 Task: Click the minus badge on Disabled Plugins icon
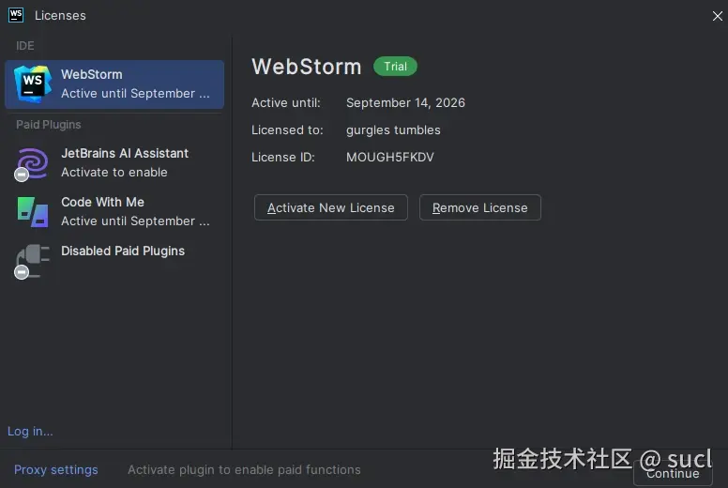(22, 272)
